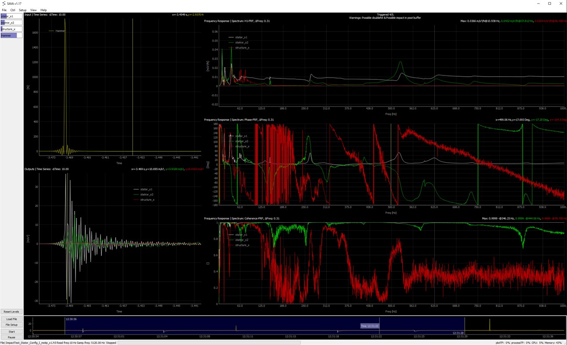Click the 12:31:29 selection end marker
This screenshot has height=345, width=567.
(459, 333)
